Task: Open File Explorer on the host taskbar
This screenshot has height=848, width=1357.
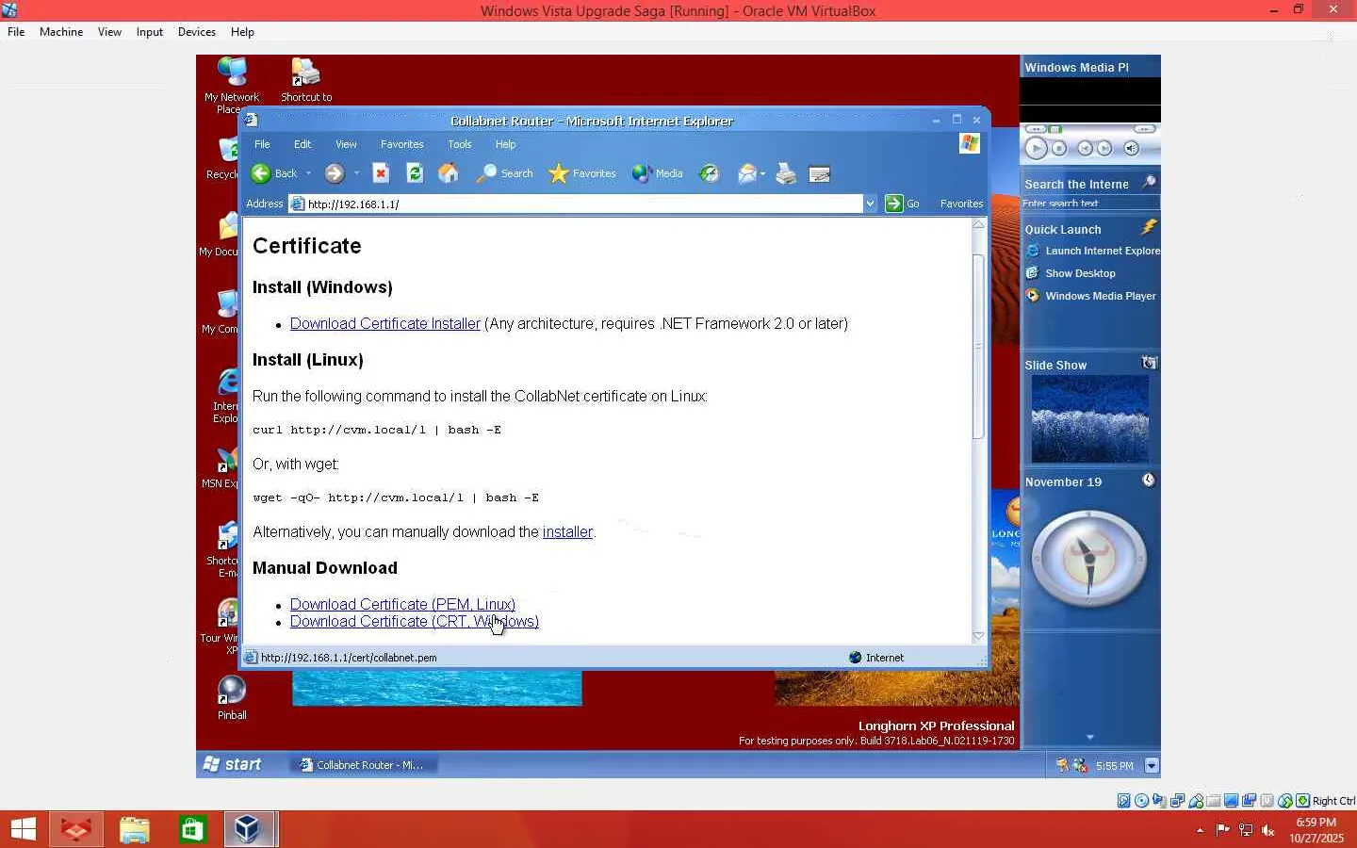Action: 135,829
